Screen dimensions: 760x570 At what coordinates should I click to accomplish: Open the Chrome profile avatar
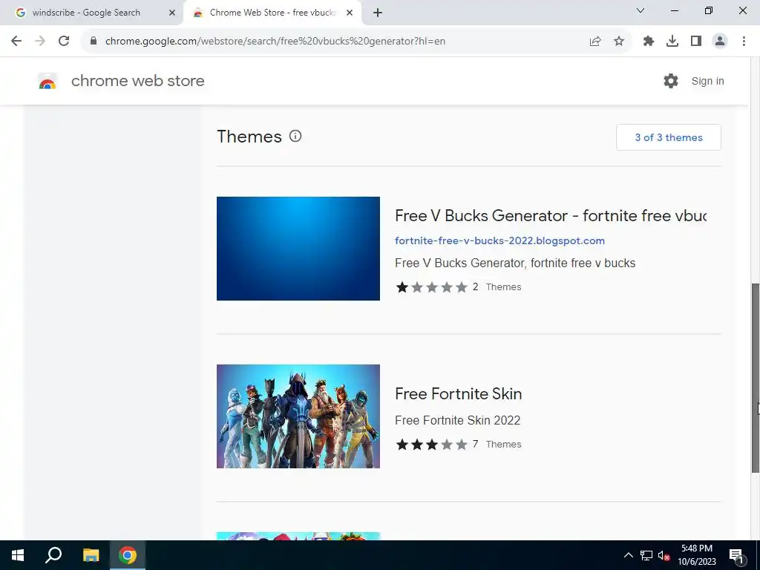[720, 42]
